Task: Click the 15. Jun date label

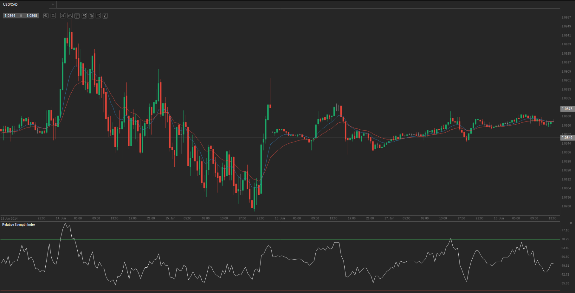Action: coord(170,218)
